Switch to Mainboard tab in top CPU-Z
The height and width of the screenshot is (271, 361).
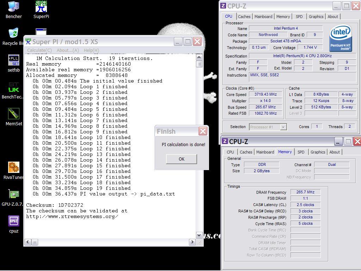pos(263,17)
